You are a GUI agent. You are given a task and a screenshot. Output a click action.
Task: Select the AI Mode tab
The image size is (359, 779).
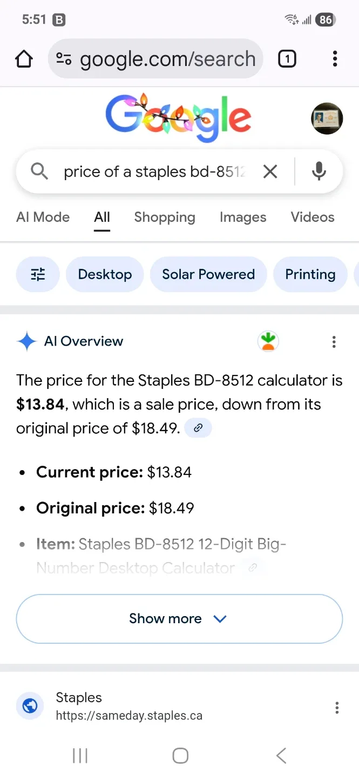tap(43, 217)
